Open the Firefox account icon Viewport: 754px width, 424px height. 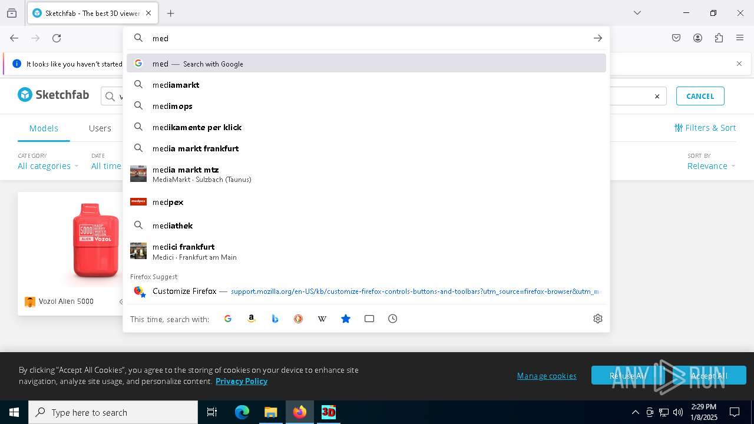[x=697, y=38]
